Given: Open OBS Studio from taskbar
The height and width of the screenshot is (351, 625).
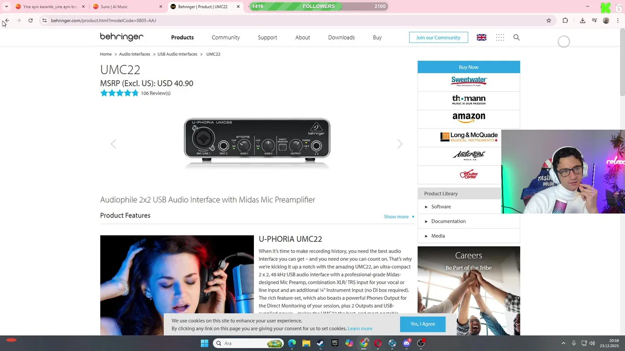Looking at the screenshot, I should click(x=421, y=343).
